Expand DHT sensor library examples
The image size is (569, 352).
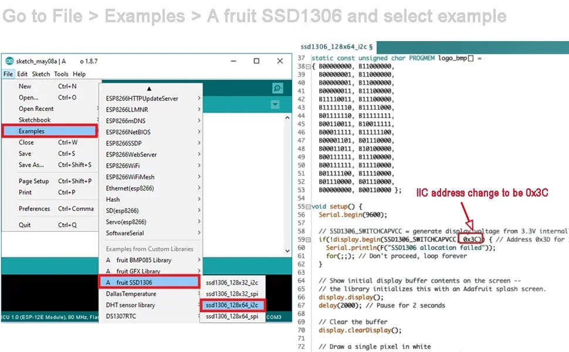tap(151, 305)
